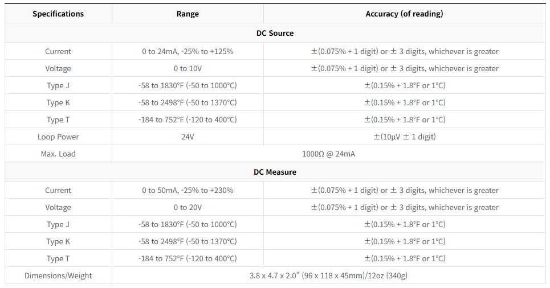This screenshot has width=550, height=288.
Task: Select the 0 to 20V range cell
Action: [x=188, y=207]
